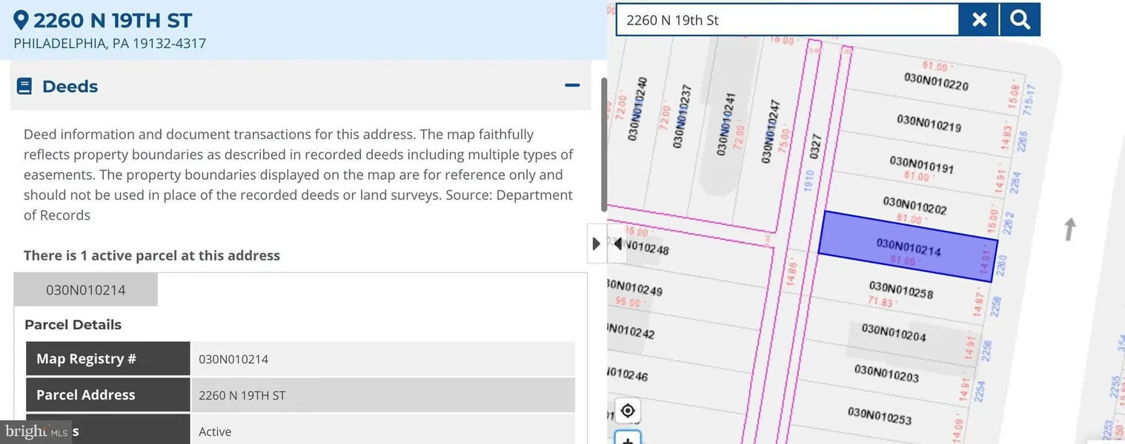Clear the address search with the X
The height and width of the screenshot is (444, 1125).
(979, 20)
